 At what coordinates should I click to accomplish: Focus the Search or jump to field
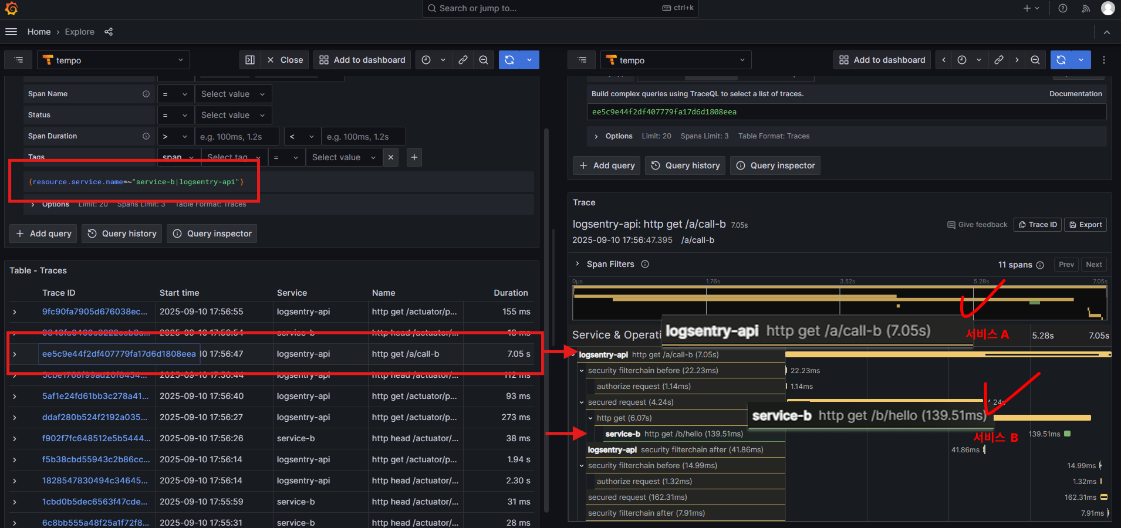point(560,8)
